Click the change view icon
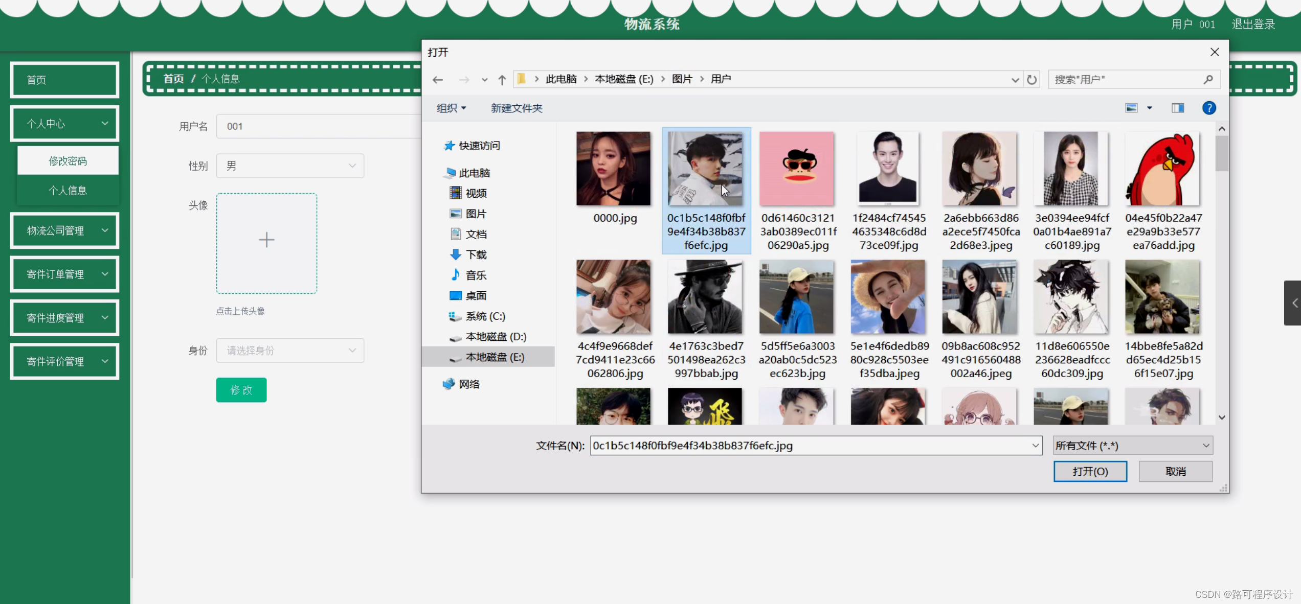 point(1131,108)
